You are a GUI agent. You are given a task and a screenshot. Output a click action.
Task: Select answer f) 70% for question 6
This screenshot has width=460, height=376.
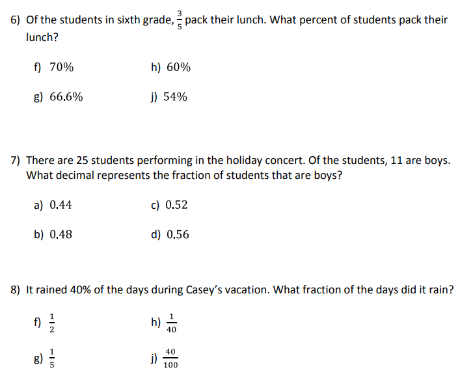coord(53,67)
